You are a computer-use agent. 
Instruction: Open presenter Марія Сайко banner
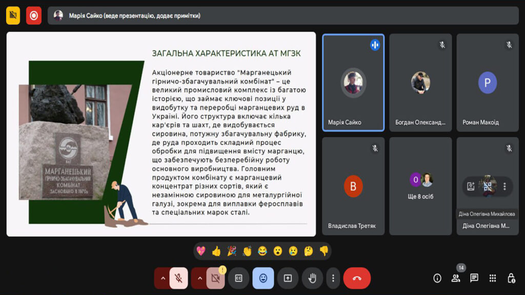coord(283,15)
